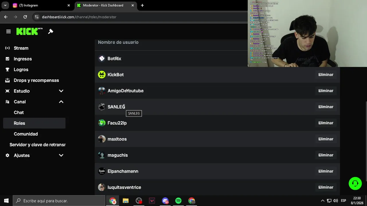367x206 pixels.
Task: Expand the Estudio section chevron
Action: pos(61,91)
